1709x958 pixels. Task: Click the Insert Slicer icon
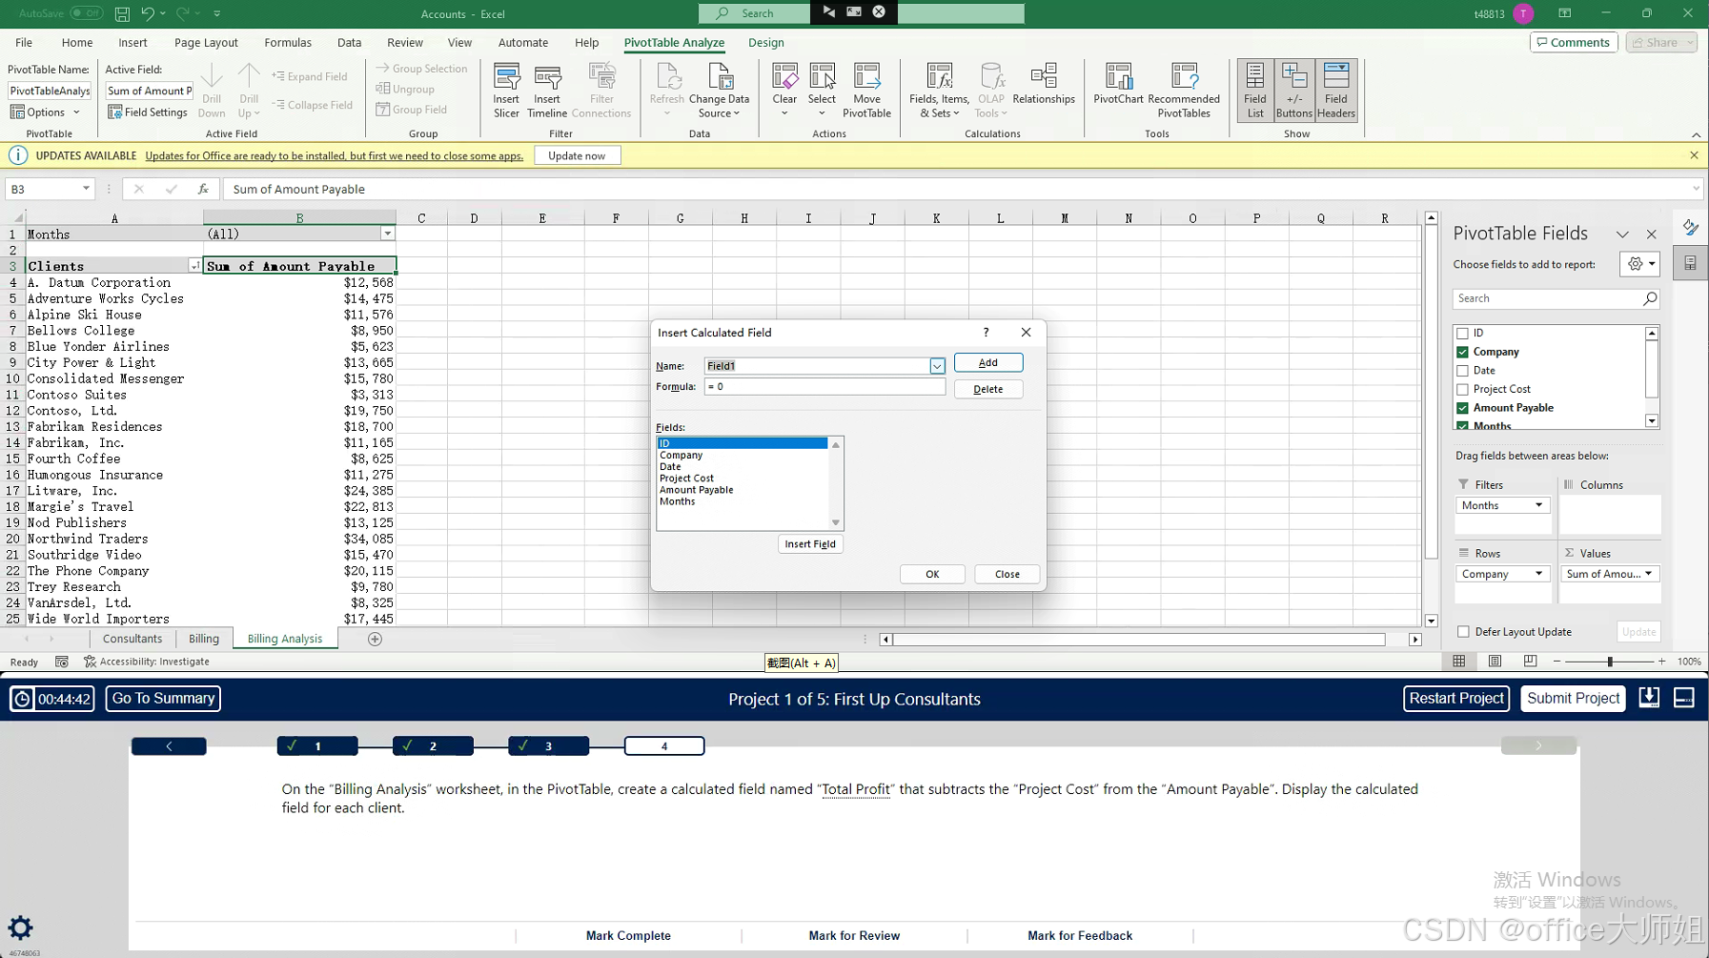tap(506, 91)
